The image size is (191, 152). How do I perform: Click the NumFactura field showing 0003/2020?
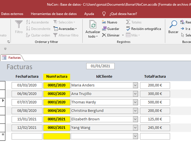(x=56, y=102)
